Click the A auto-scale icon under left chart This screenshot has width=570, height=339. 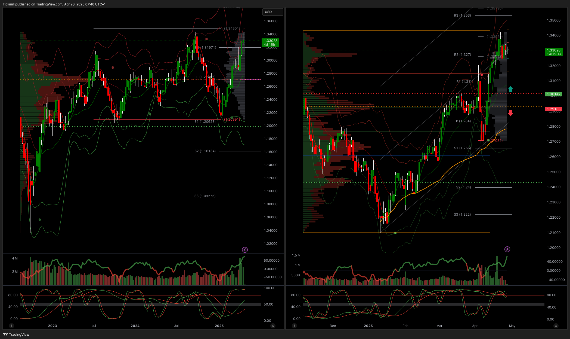pyautogui.click(x=273, y=326)
